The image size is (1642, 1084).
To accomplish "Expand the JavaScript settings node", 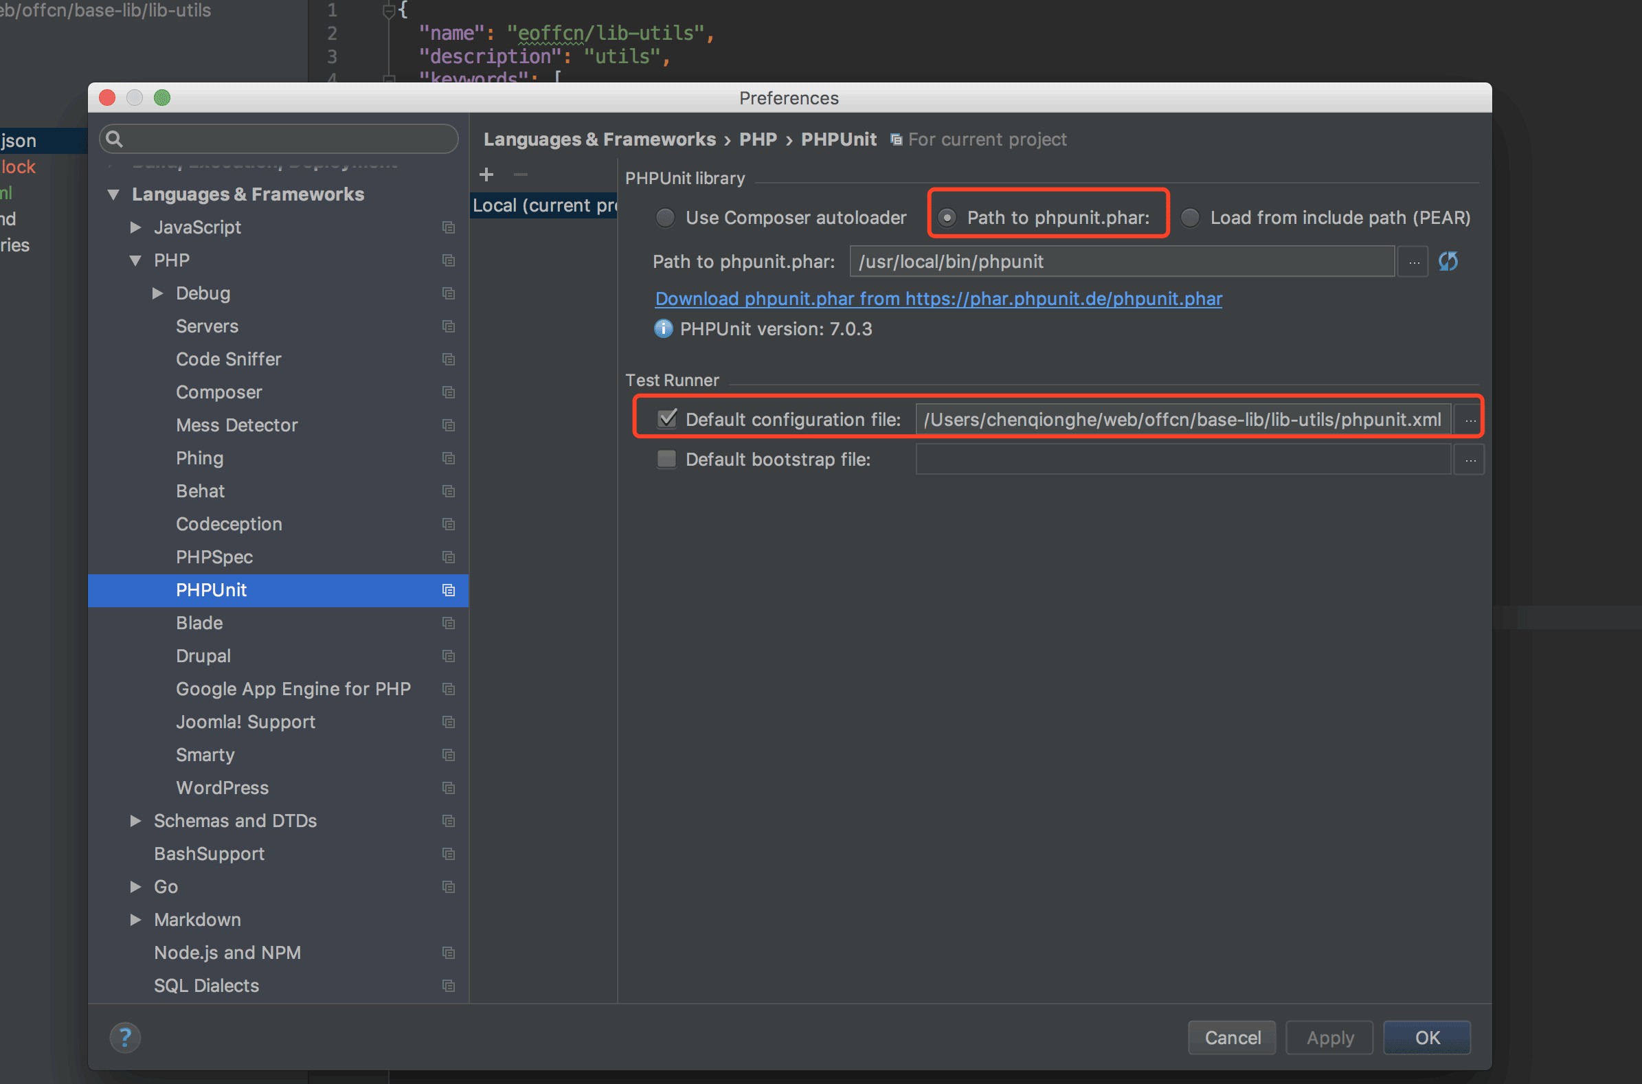I will click(x=135, y=227).
